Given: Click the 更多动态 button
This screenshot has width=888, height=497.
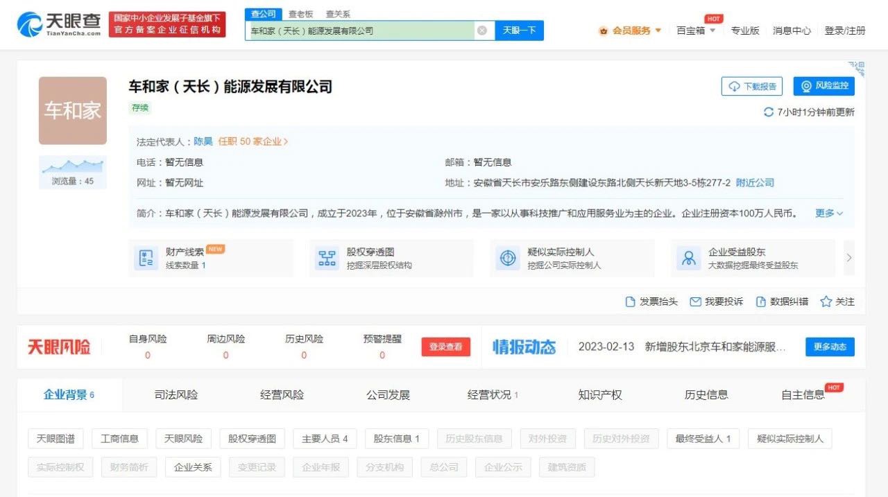Looking at the screenshot, I should click(x=830, y=347).
